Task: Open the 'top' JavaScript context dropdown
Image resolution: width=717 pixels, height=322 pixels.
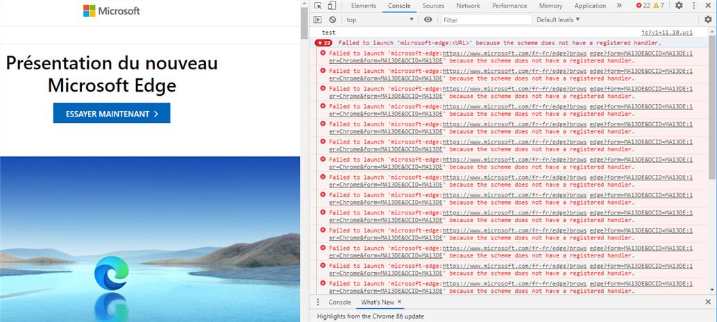Action: pyautogui.click(x=380, y=19)
